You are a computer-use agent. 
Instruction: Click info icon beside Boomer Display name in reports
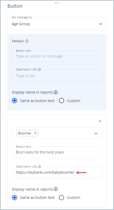(56, 189)
